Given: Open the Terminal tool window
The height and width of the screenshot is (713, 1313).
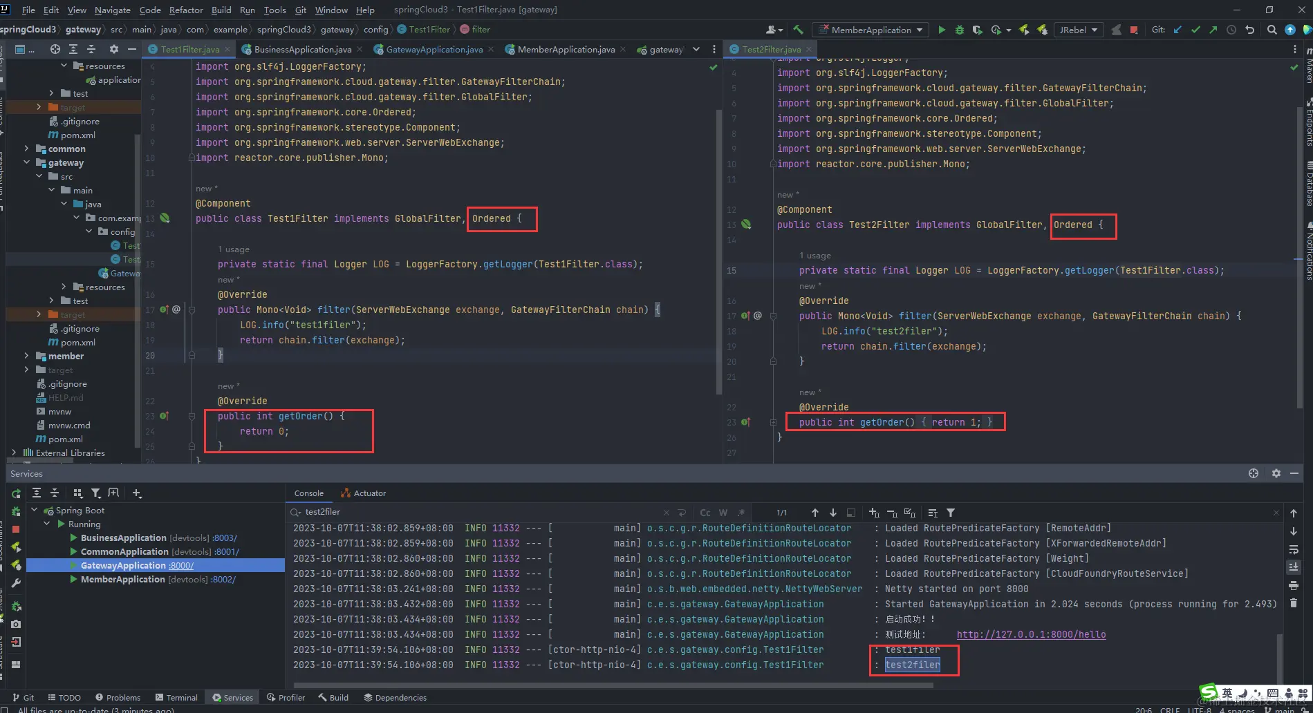Looking at the screenshot, I should click(x=176, y=697).
